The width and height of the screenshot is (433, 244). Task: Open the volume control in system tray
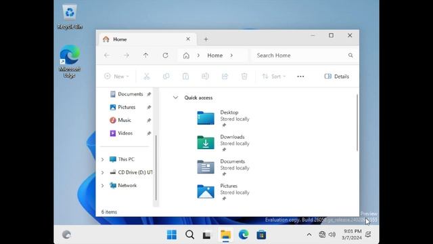click(332, 235)
